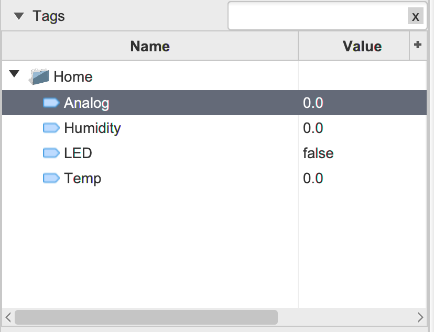Click the Analog tag icon
This screenshot has height=332, width=434.
coord(51,103)
